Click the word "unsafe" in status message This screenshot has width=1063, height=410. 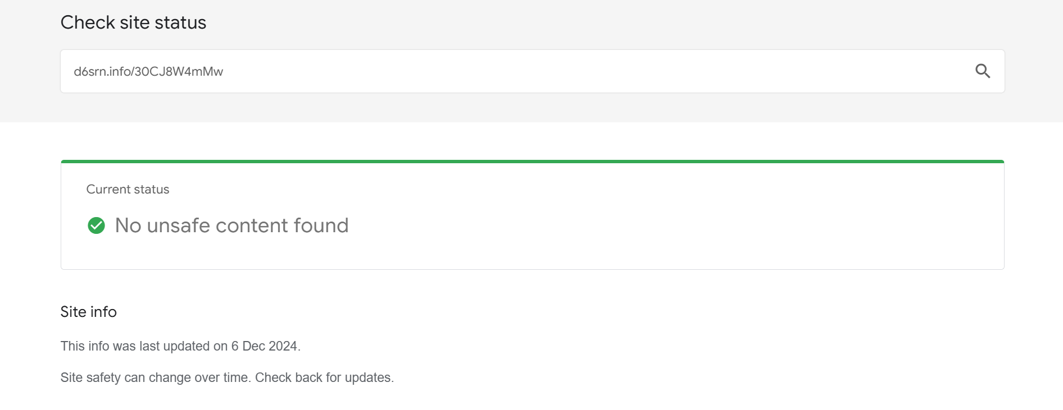pyautogui.click(x=178, y=225)
